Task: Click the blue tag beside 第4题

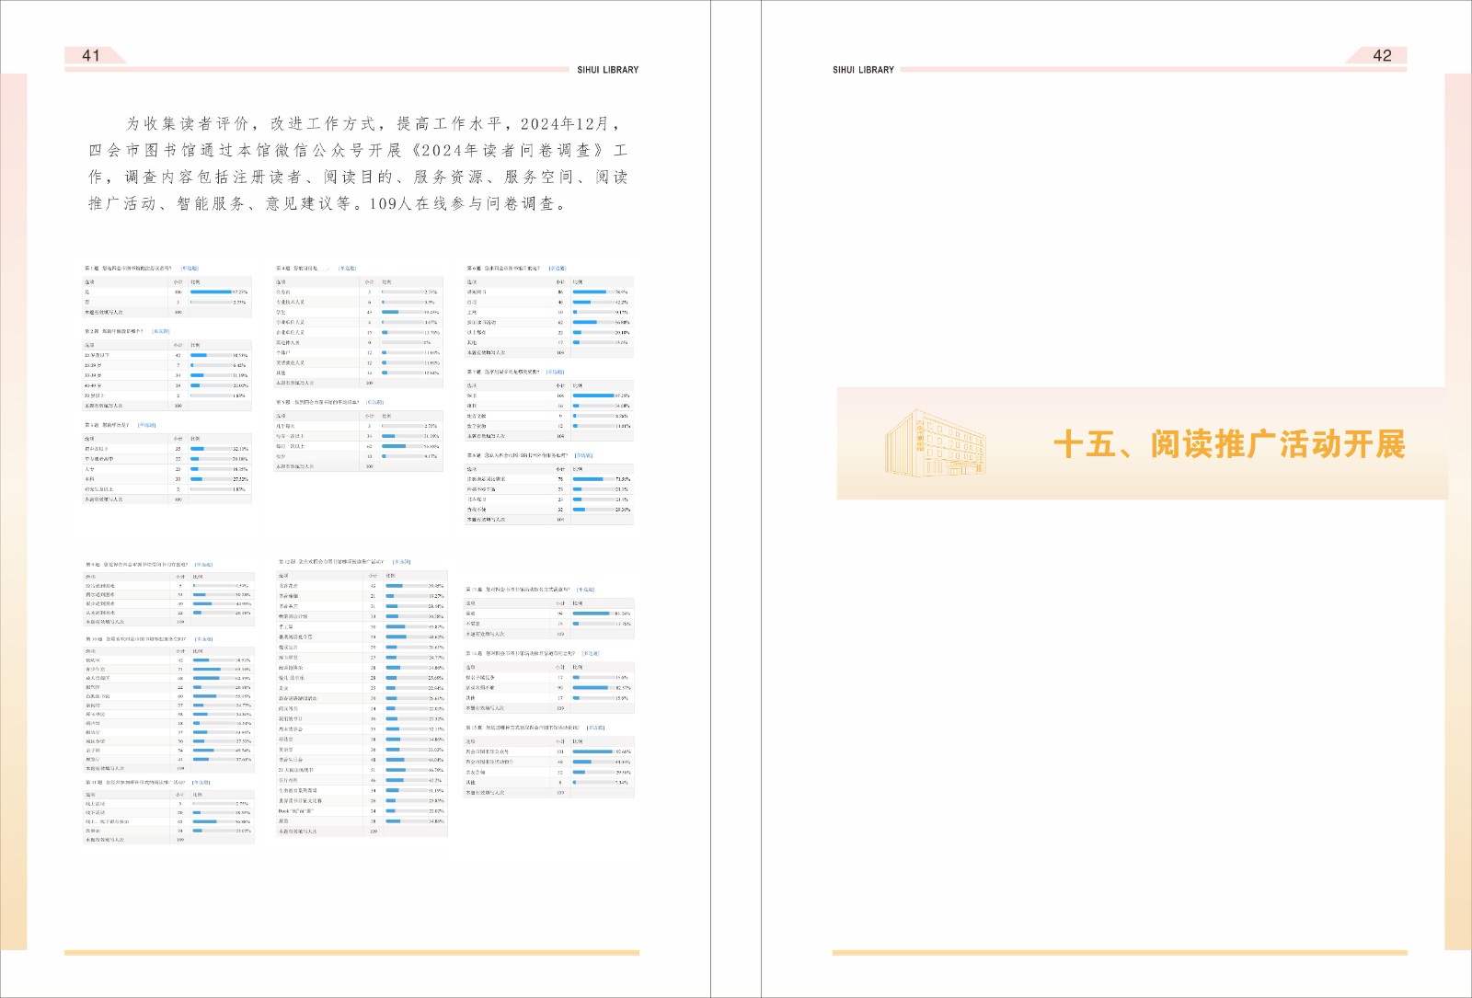Action: pyautogui.click(x=348, y=269)
